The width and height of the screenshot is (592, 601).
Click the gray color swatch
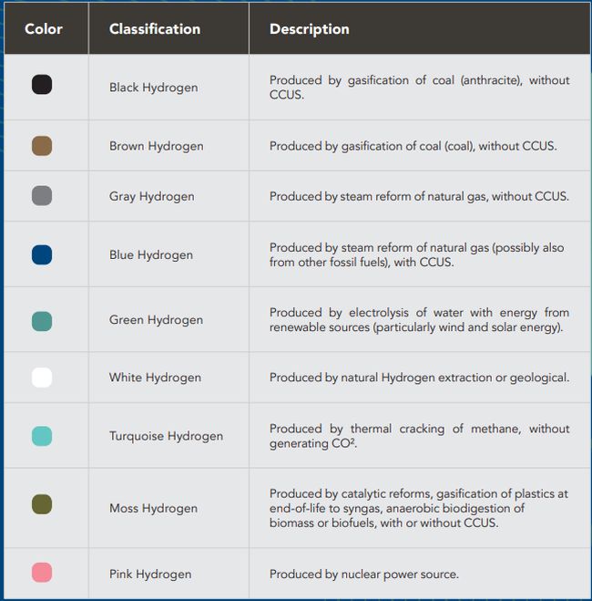coord(42,196)
